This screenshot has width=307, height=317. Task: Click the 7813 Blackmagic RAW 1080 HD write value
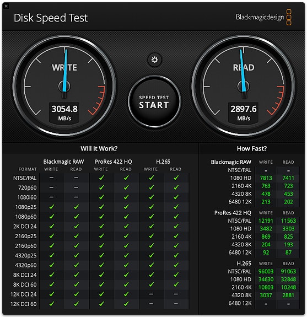(266, 178)
